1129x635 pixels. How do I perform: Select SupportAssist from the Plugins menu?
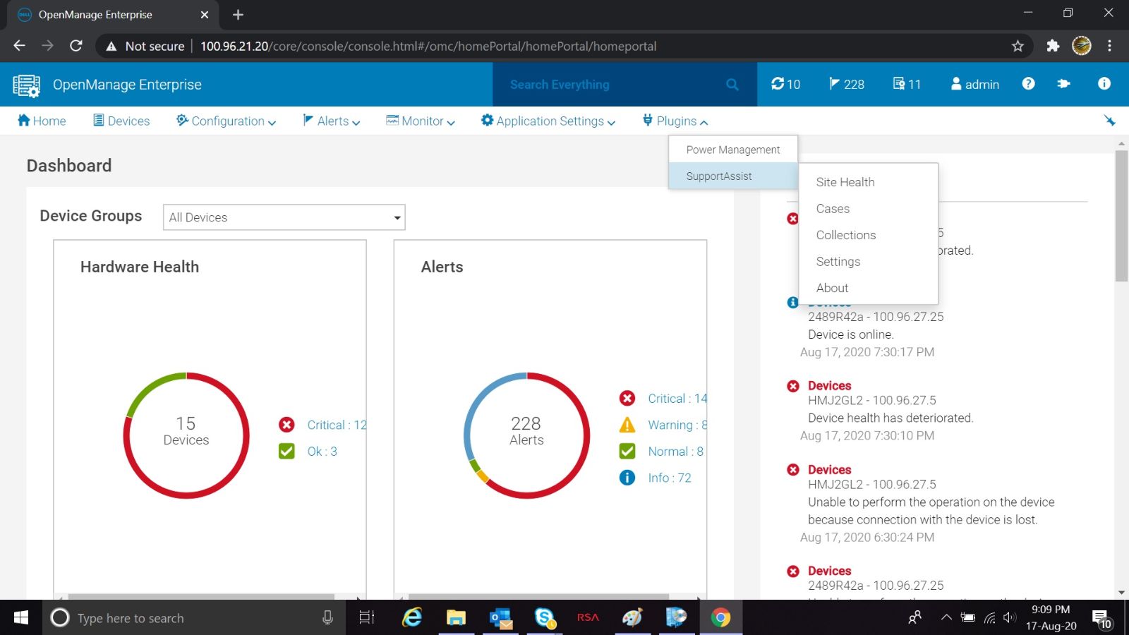pos(718,176)
